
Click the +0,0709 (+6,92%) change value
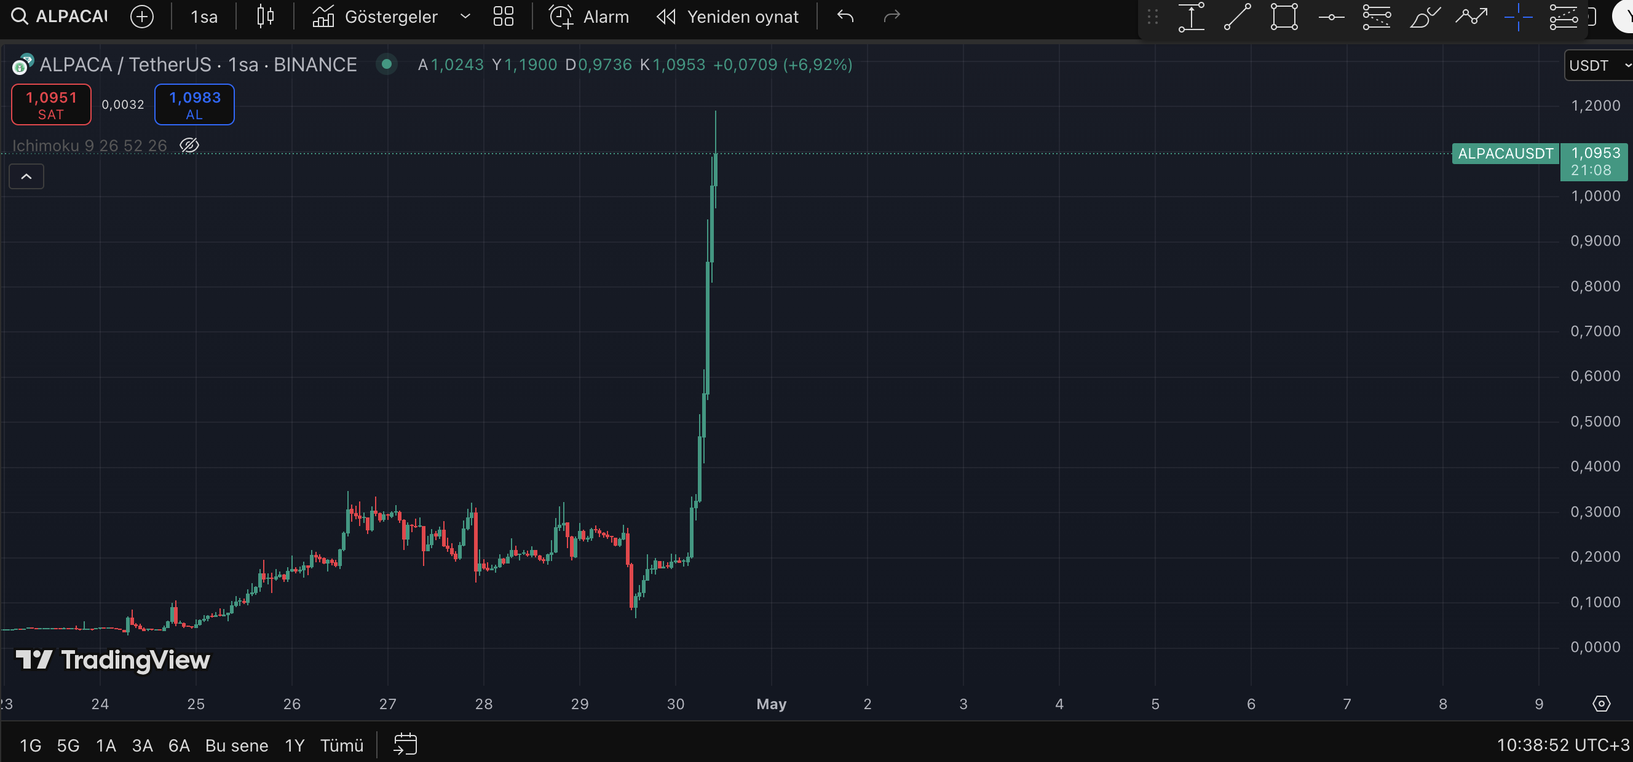click(783, 65)
